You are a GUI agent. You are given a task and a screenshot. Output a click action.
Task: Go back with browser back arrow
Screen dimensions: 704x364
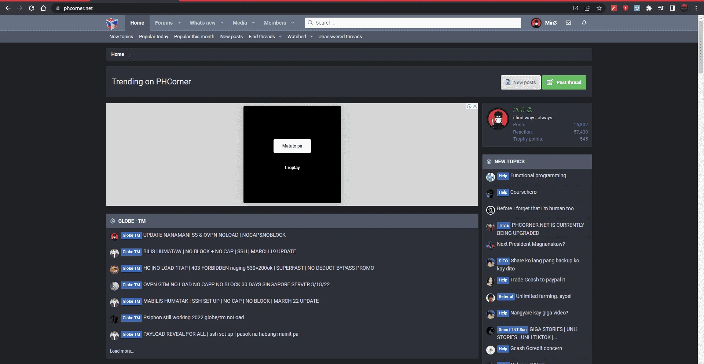[8, 8]
